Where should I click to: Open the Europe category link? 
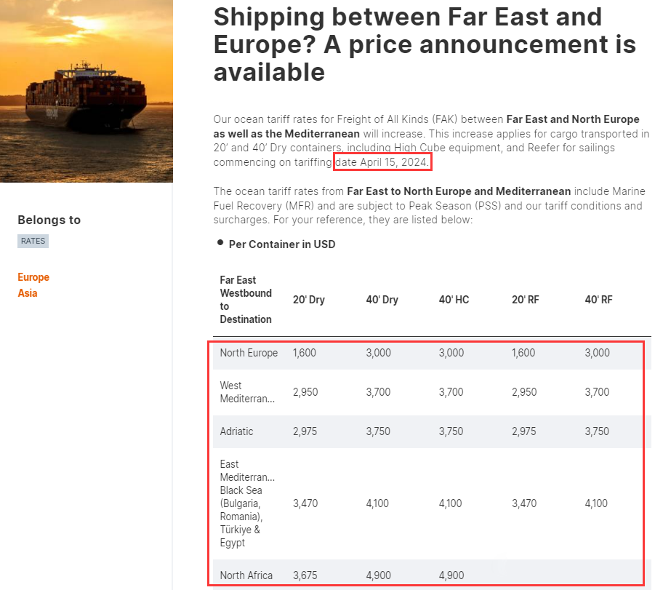33,277
